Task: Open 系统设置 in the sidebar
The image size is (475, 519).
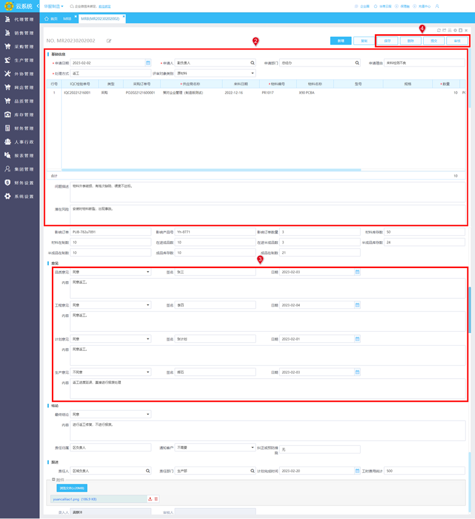Action: pyautogui.click(x=20, y=196)
